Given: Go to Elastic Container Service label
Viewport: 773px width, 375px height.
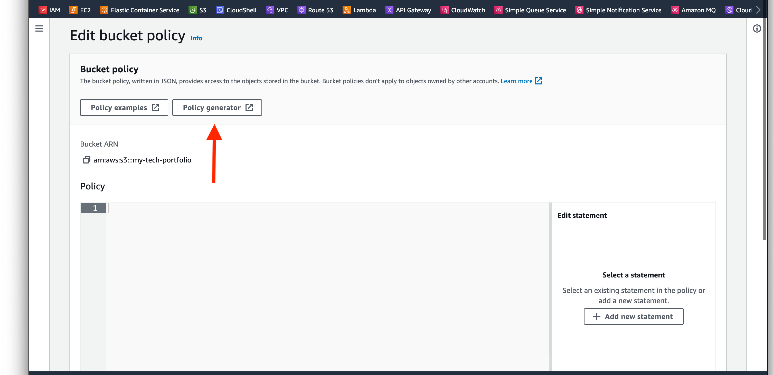Looking at the screenshot, I should click(145, 10).
